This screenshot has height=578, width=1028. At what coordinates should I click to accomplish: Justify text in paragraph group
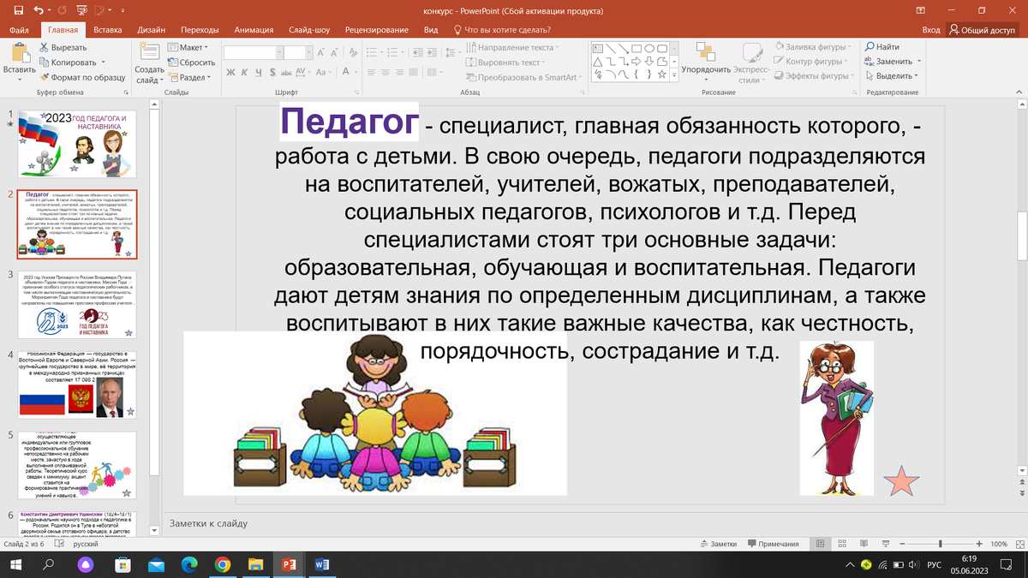[413, 73]
